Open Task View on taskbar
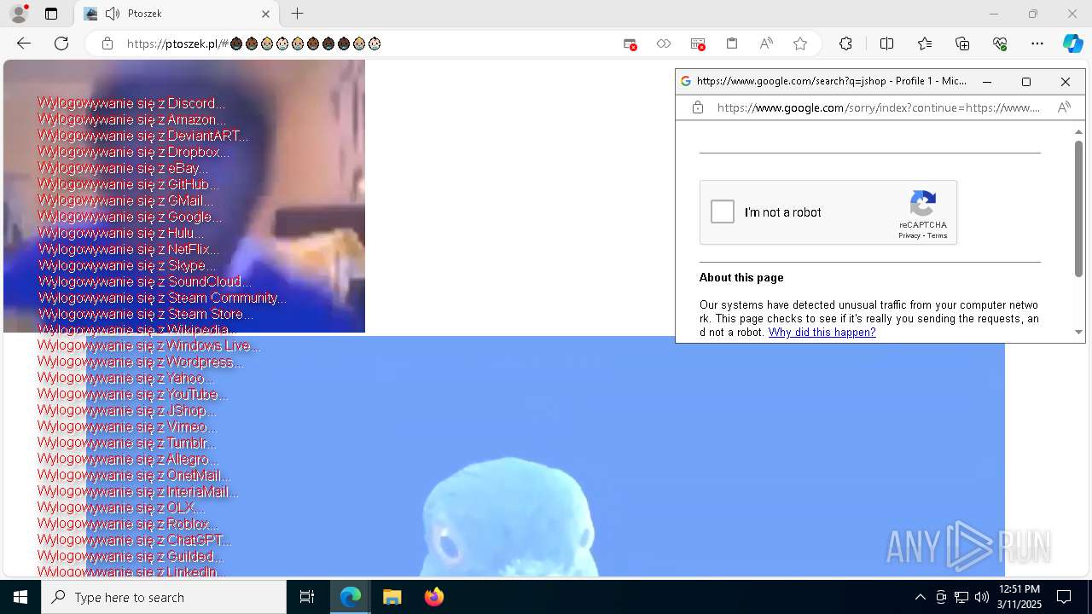The image size is (1092, 614). (x=307, y=597)
